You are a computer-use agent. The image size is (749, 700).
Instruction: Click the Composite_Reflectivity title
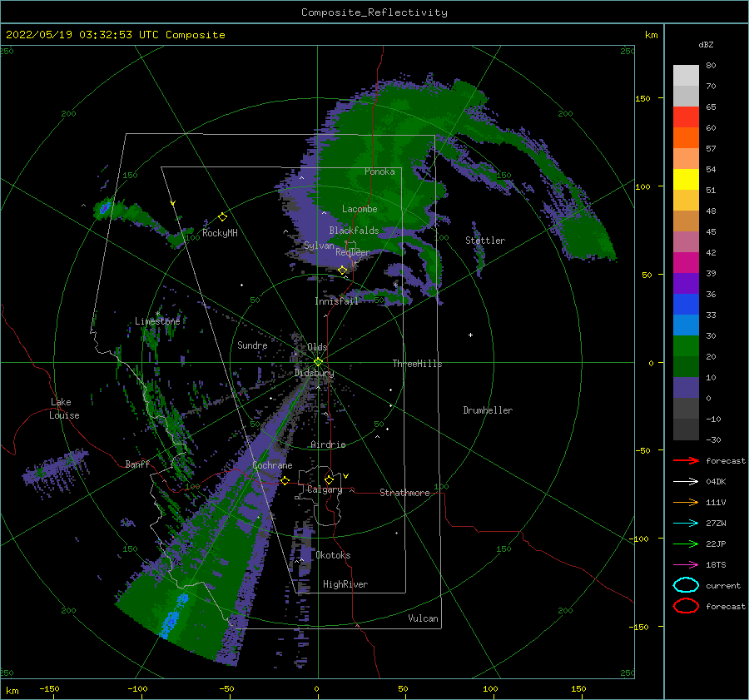click(374, 12)
